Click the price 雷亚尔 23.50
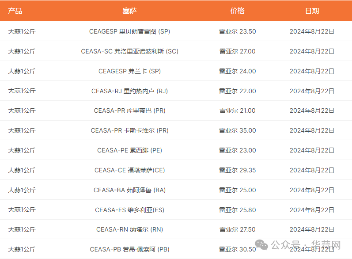The height and width of the screenshot is (259, 352). coord(237,31)
